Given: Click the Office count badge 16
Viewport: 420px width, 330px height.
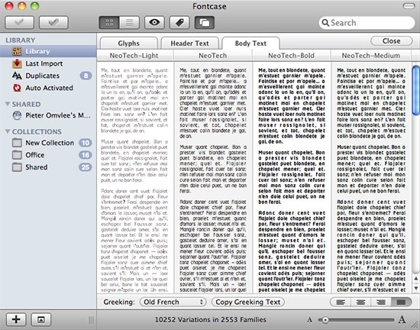Looking at the screenshot, I should tap(86, 155).
